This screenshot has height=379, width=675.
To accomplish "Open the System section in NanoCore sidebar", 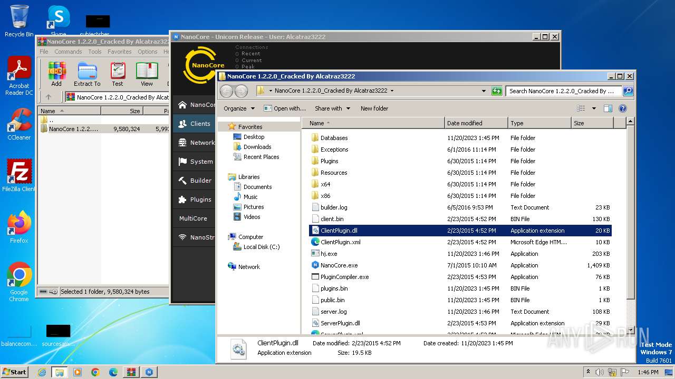I will pos(194,162).
